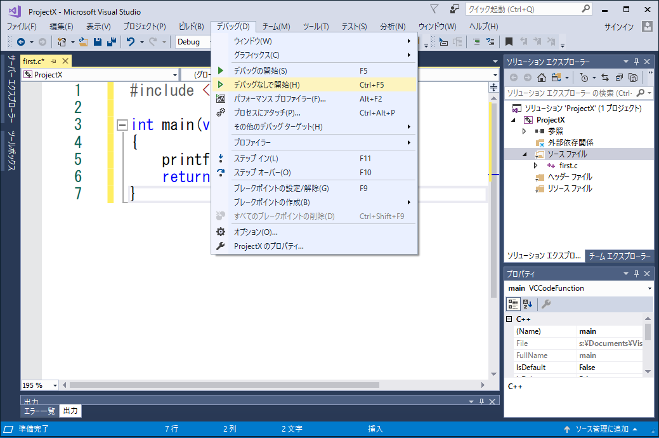Click the account avatar icon beside サインイン
The image size is (659, 438).
tap(647, 27)
